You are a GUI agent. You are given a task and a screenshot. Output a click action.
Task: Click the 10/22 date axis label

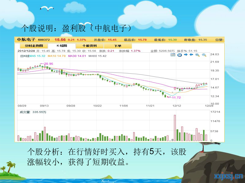tap(97, 106)
